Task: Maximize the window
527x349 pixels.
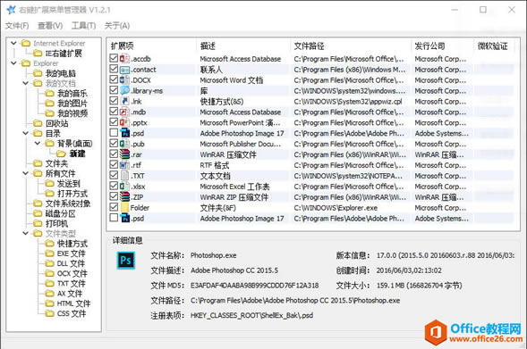Action: (x=483, y=10)
